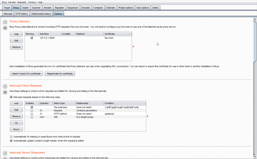The image size is (257, 159).
Task: Click the help icon beside Intercept Client Requests
Action: tap(5, 86)
